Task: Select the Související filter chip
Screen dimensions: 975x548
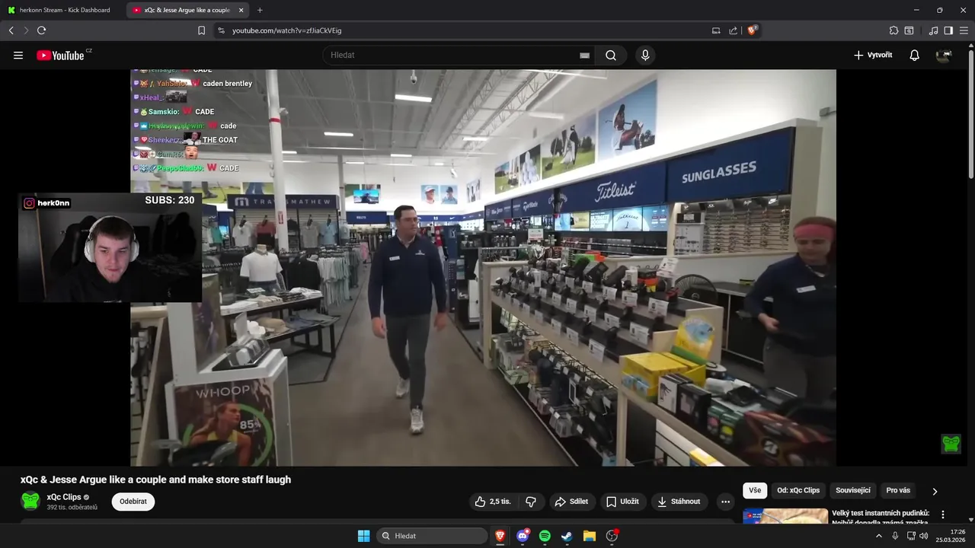Action: click(x=853, y=491)
